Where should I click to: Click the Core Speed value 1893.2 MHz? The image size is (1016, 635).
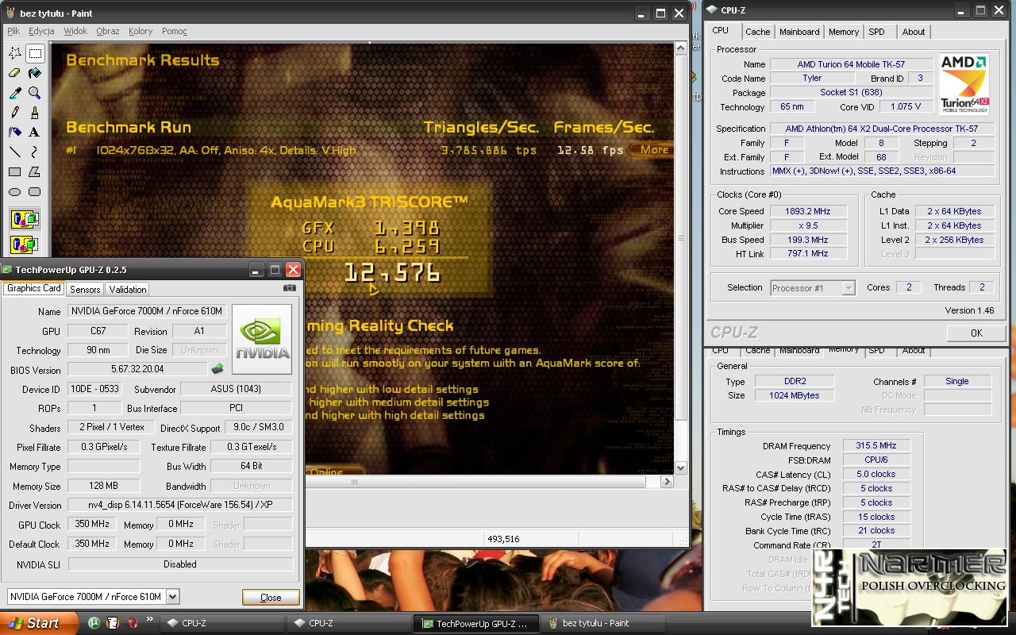point(807,212)
